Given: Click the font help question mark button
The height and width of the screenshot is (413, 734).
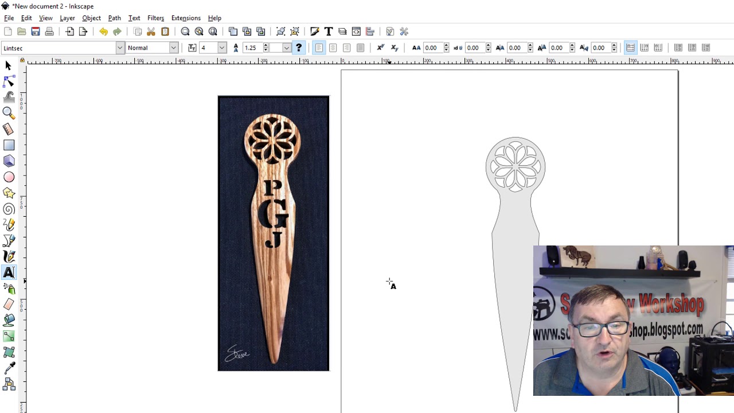Looking at the screenshot, I should point(299,48).
